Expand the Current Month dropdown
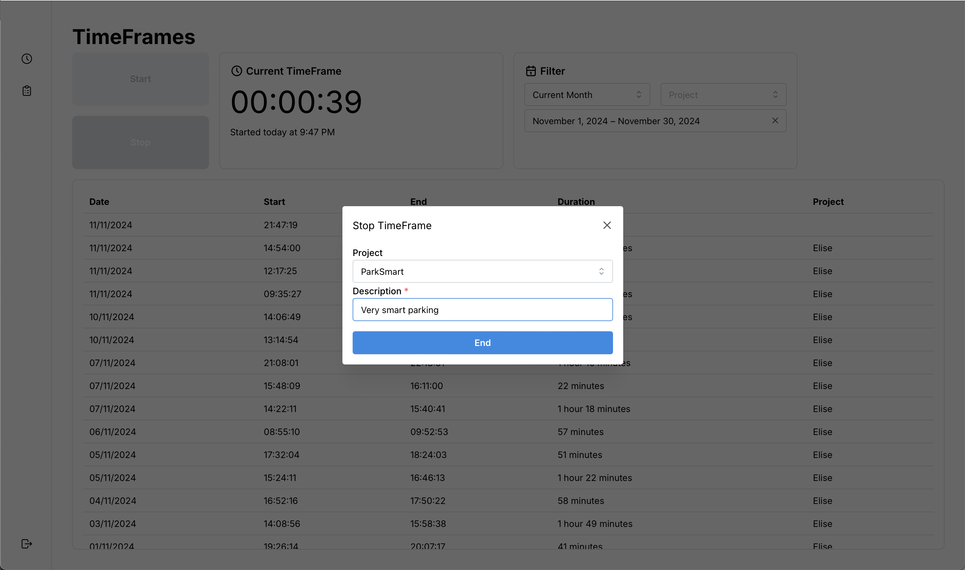 click(x=587, y=94)
